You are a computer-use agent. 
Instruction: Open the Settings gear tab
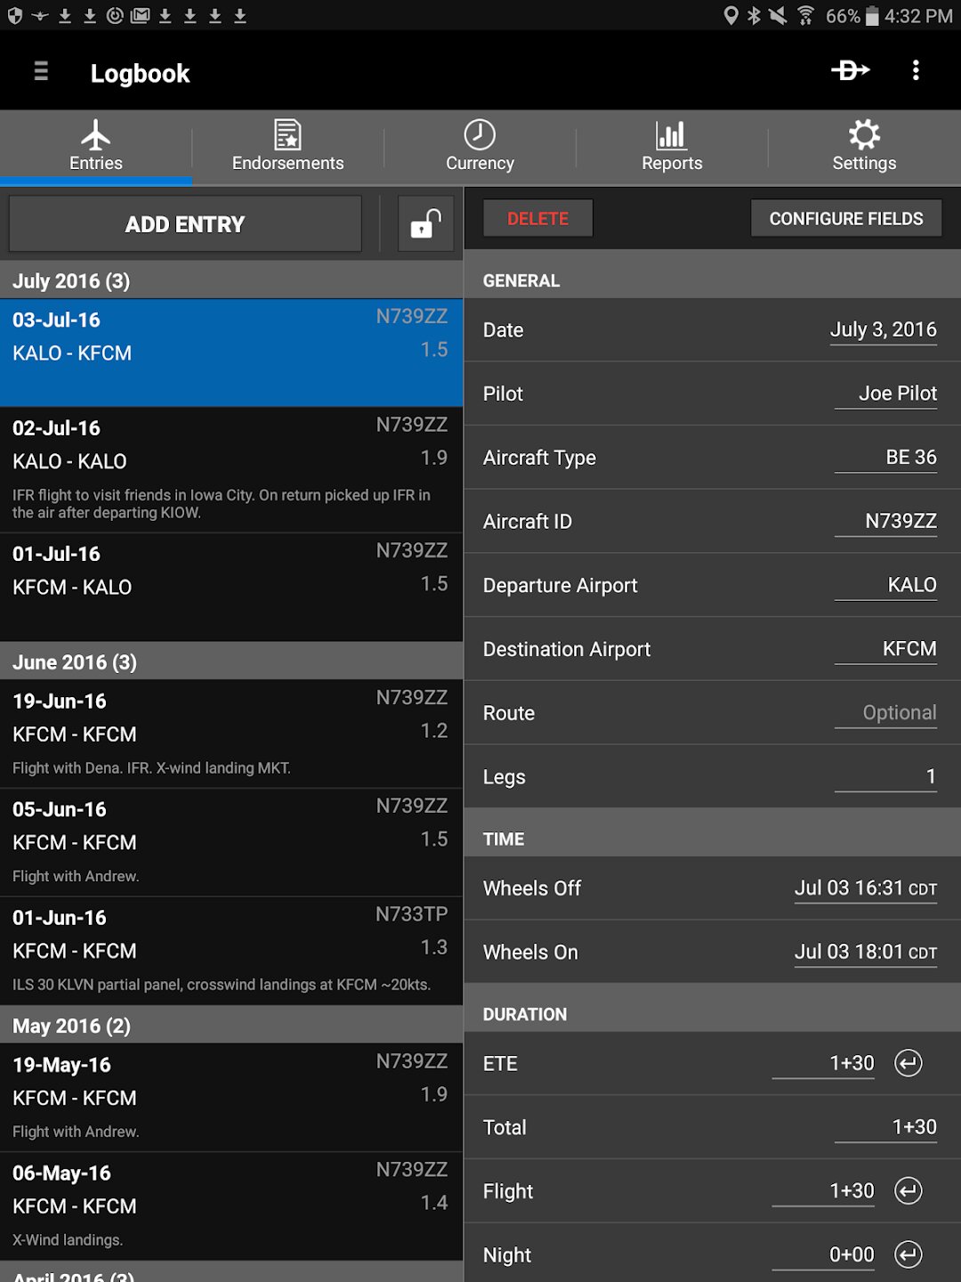point(864,147)
